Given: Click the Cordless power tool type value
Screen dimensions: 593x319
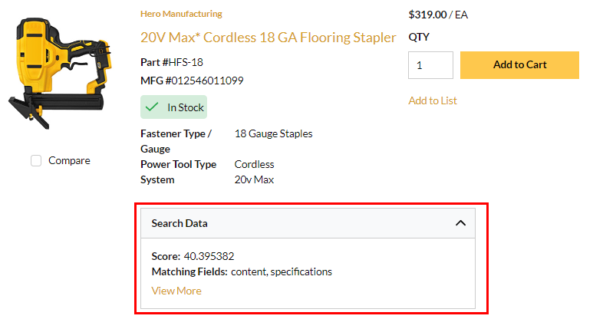Looking at the screenshot, I should (x=254, y=164).
